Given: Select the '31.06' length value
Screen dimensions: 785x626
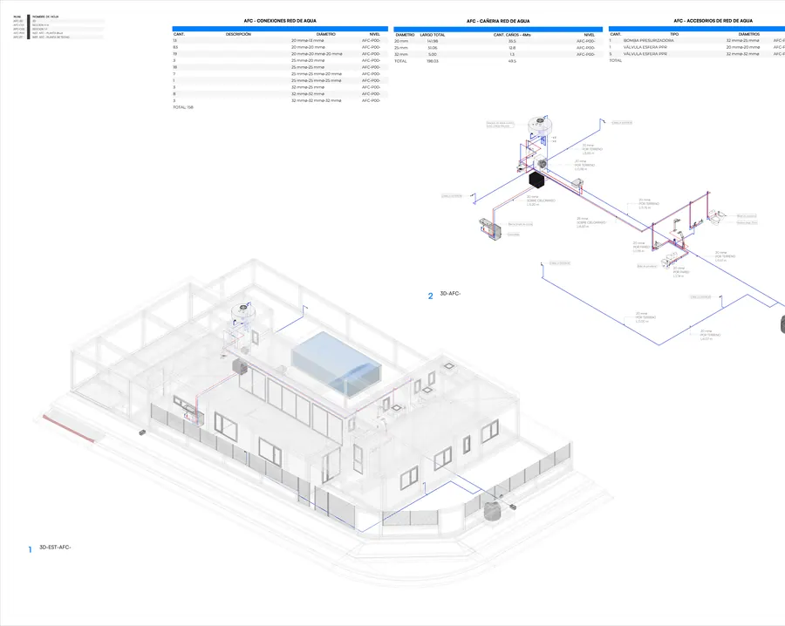Looking at the screenshot, I should [433, 48].
